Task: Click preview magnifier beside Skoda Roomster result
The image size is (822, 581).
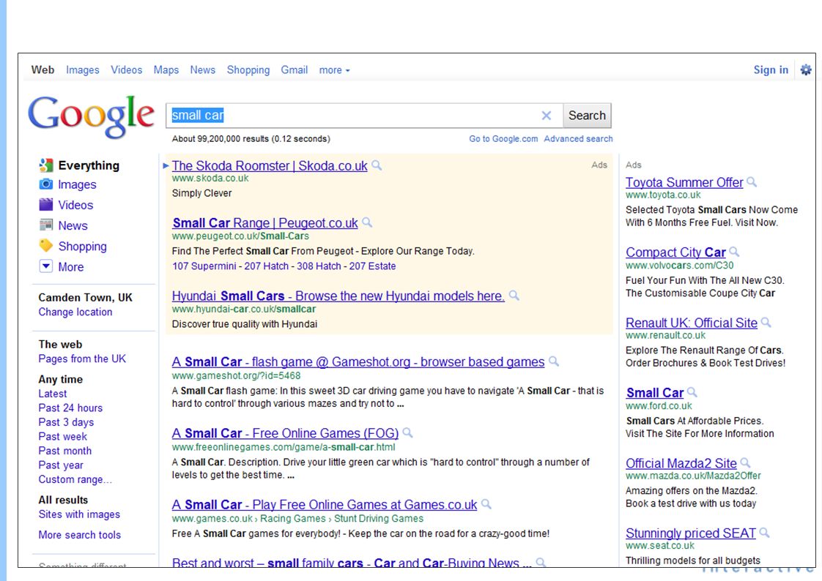Action: [x=377, y=165]
